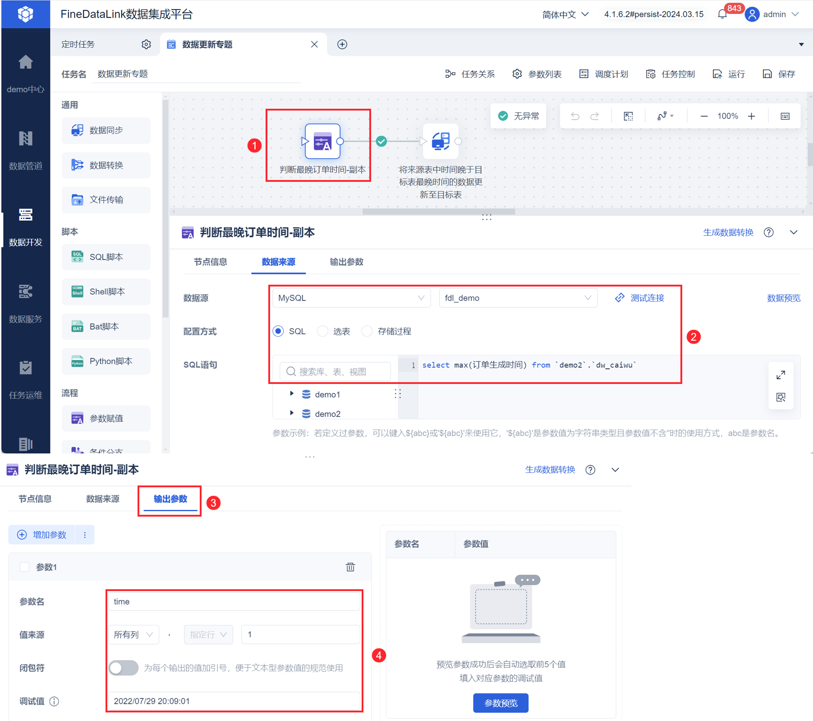Open help icon beside upper 生成数据转换
The image size is (813, 721).
pos(769,232)
